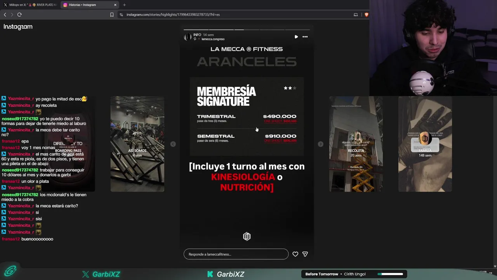Image resolution: width=497 pixels, height=280 pixels.
Task: Switch to the Millopv en X tab
Action: [30, 5]
